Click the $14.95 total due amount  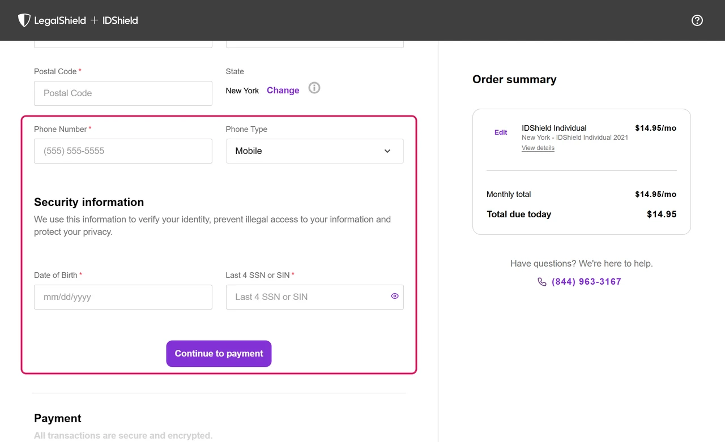coord(662,214)
